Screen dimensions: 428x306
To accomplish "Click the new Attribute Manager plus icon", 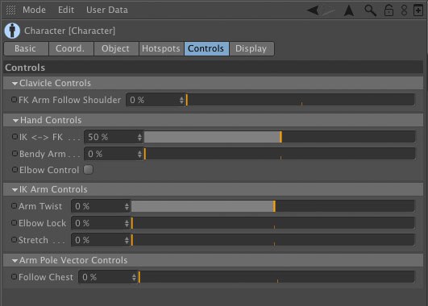I will tap(418, 10).
